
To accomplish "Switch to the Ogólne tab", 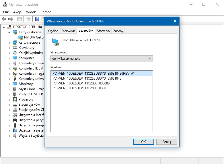I will coord(53,31).
